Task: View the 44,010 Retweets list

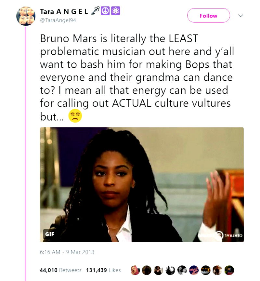Action: pyautogui.click(x=61, y=270)
